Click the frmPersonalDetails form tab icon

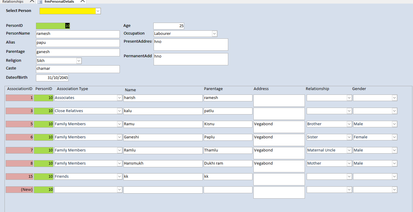pos(40,1)
